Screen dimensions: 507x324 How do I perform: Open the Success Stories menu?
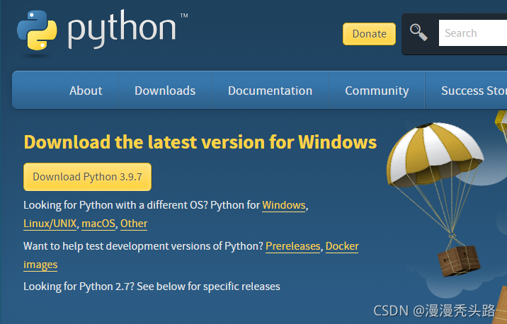point(474,91)
